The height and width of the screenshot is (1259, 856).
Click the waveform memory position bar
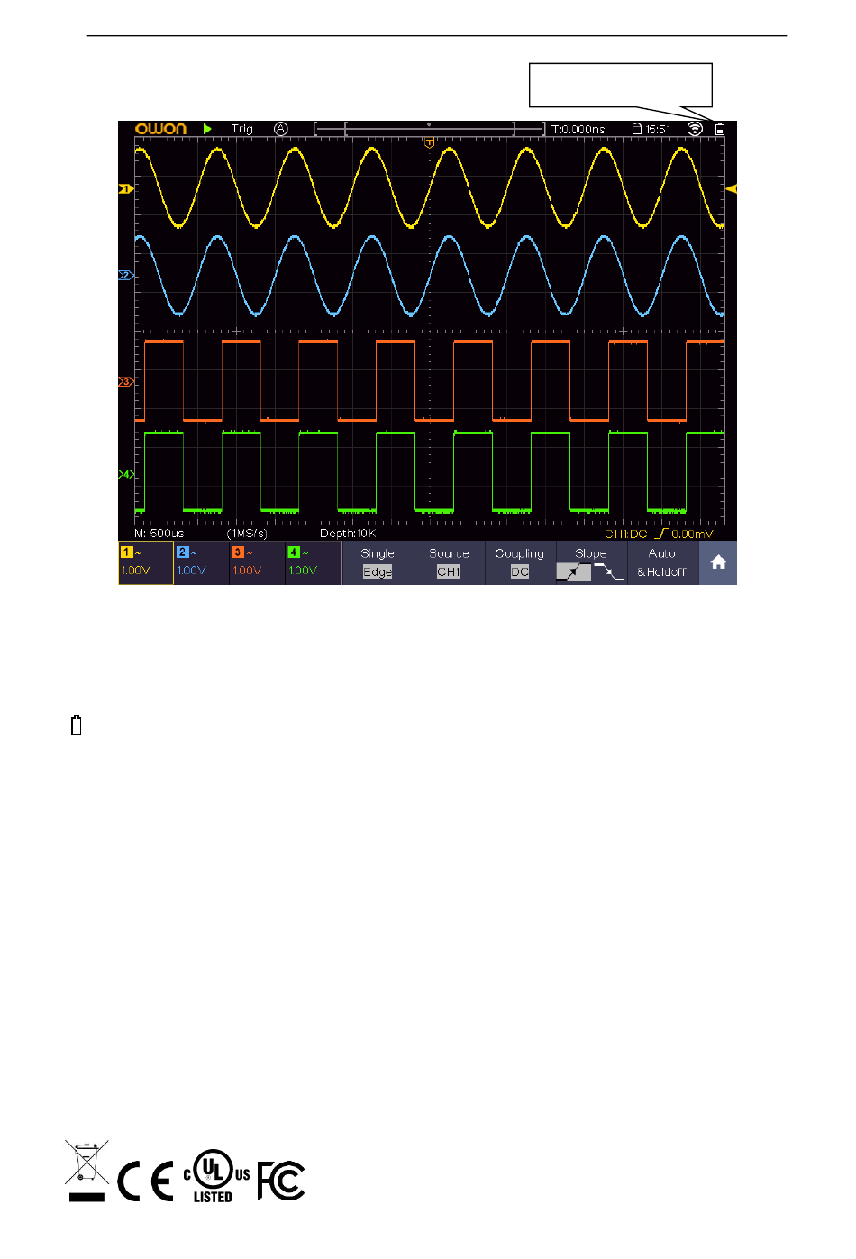click(430, 129)
